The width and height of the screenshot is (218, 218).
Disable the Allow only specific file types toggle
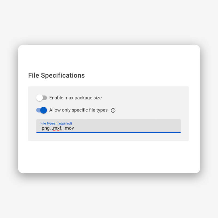tap(41, 110)
